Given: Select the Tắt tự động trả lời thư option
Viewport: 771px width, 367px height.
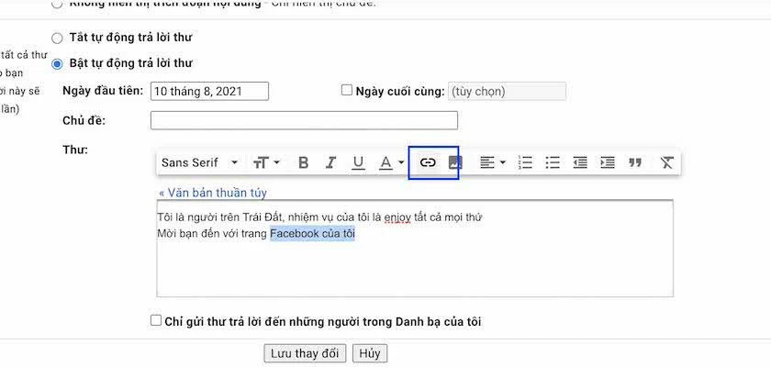Looking at the screenshot, I should (58, 38).
